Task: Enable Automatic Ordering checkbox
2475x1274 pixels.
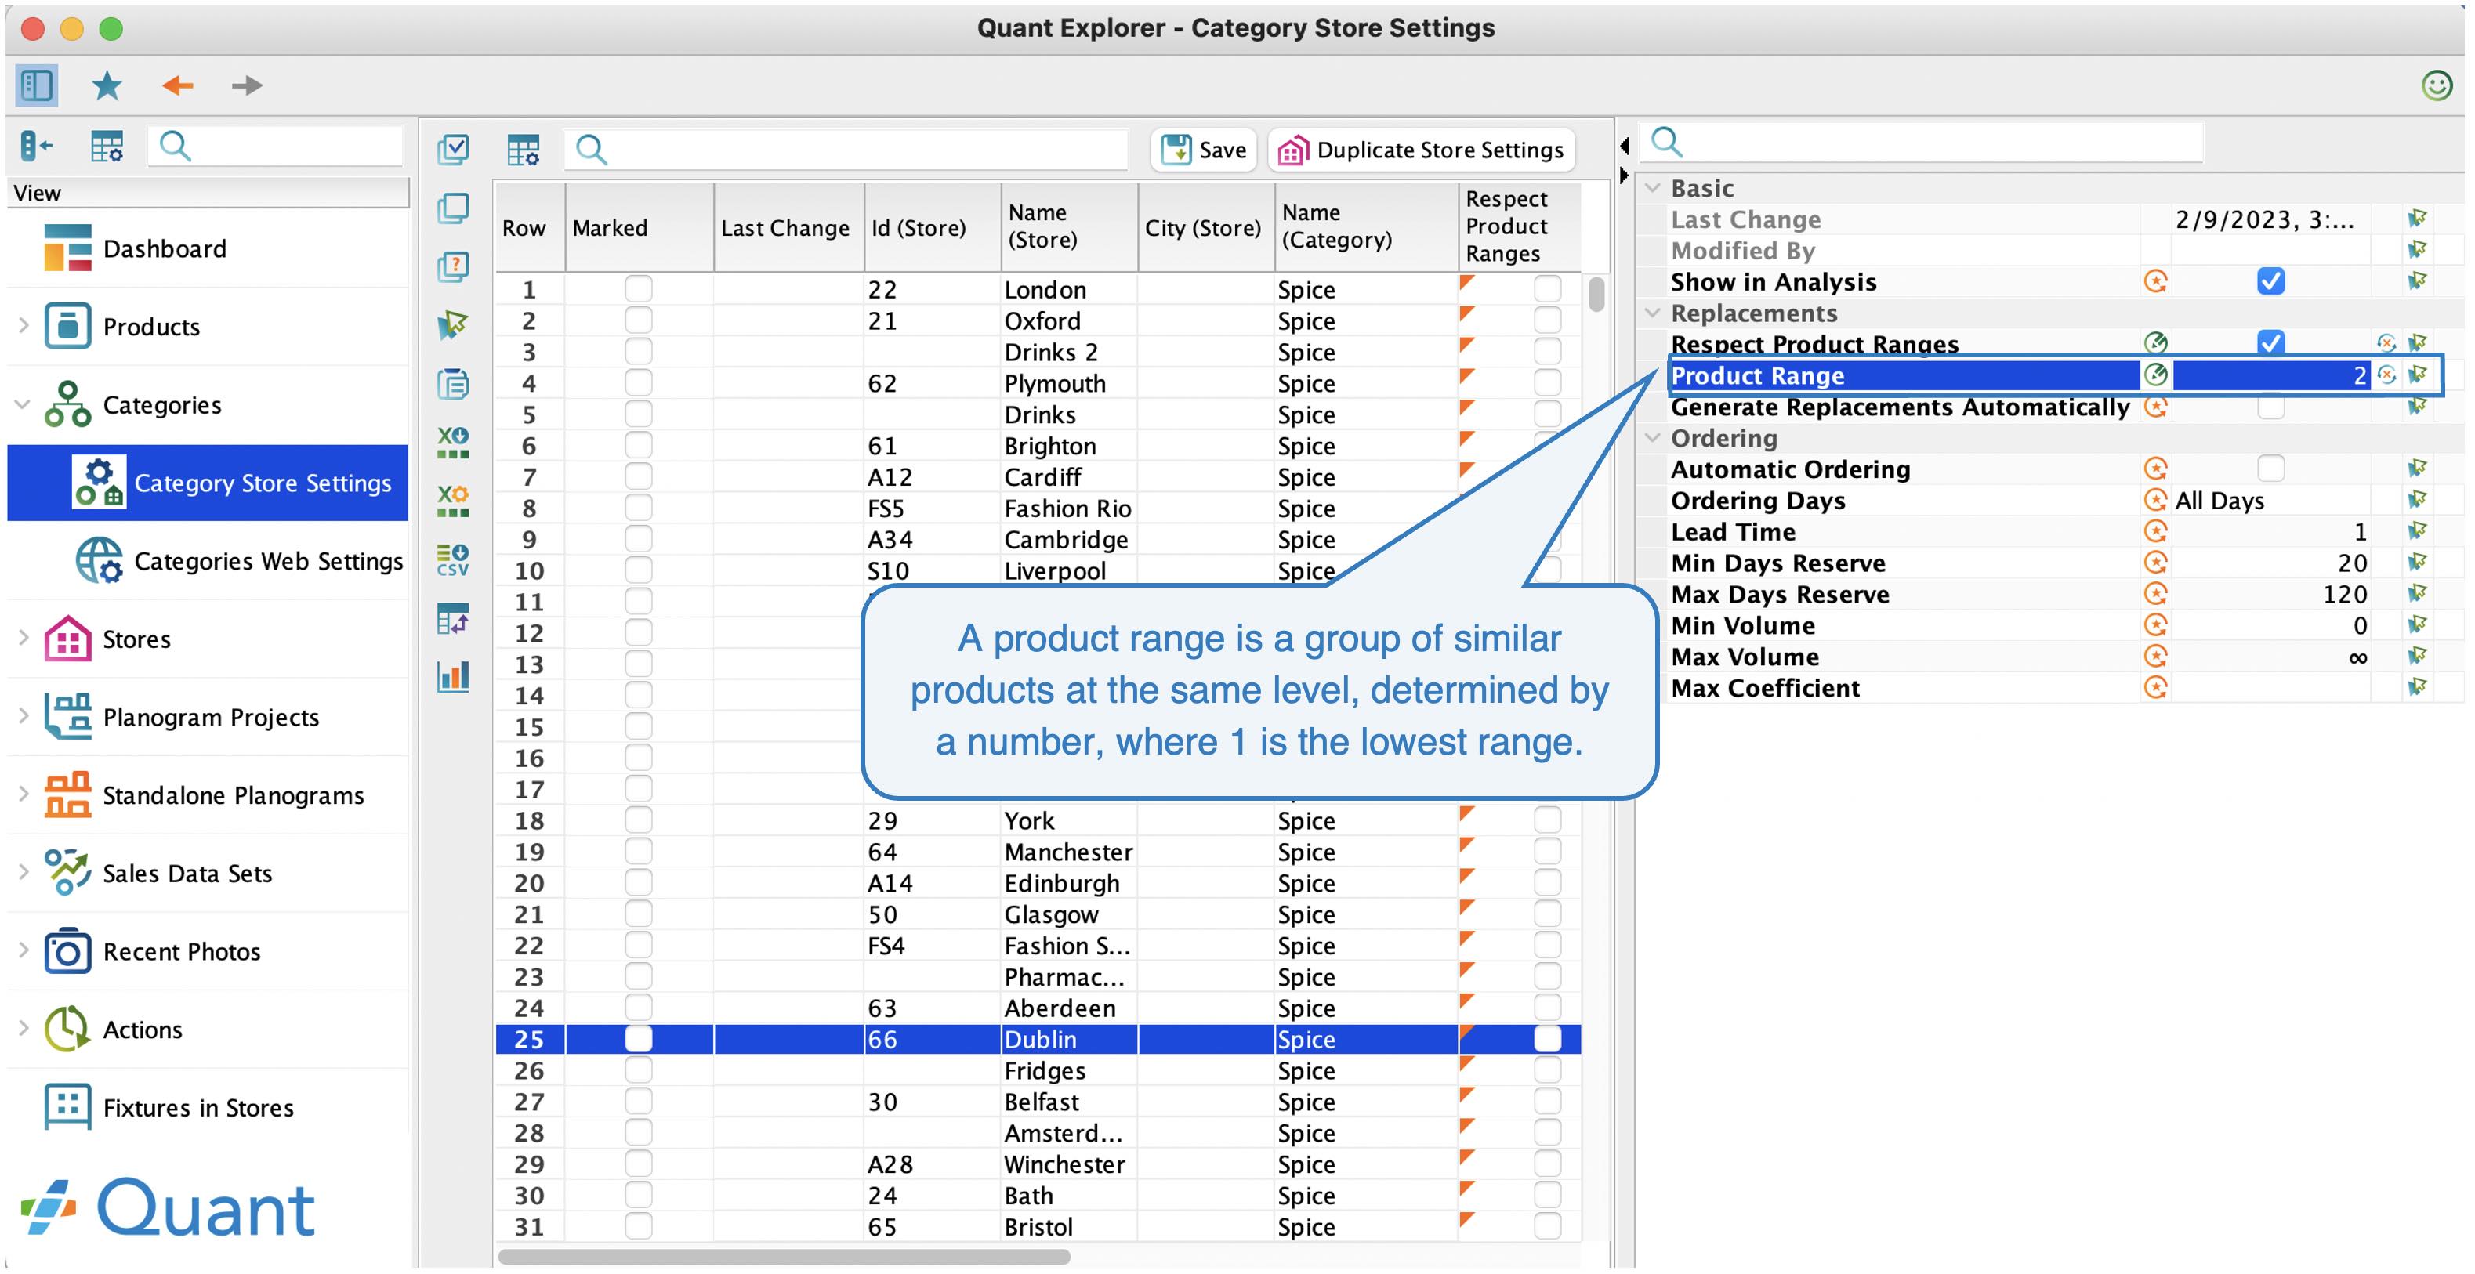Action: pos(2270,469)
